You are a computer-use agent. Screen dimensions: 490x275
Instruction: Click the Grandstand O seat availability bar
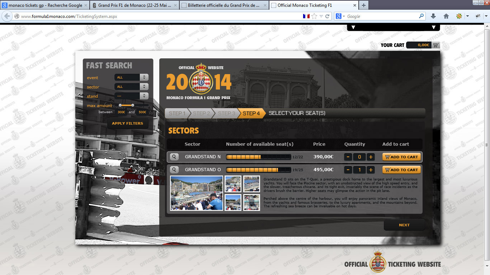click(x=259, y=170)
